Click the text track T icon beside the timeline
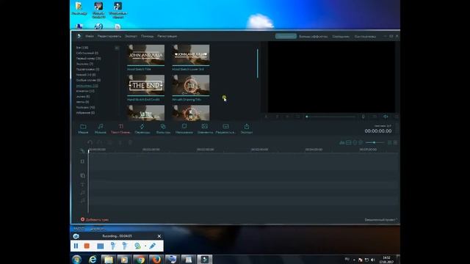The image size is (470, 264). pos(82,184)
